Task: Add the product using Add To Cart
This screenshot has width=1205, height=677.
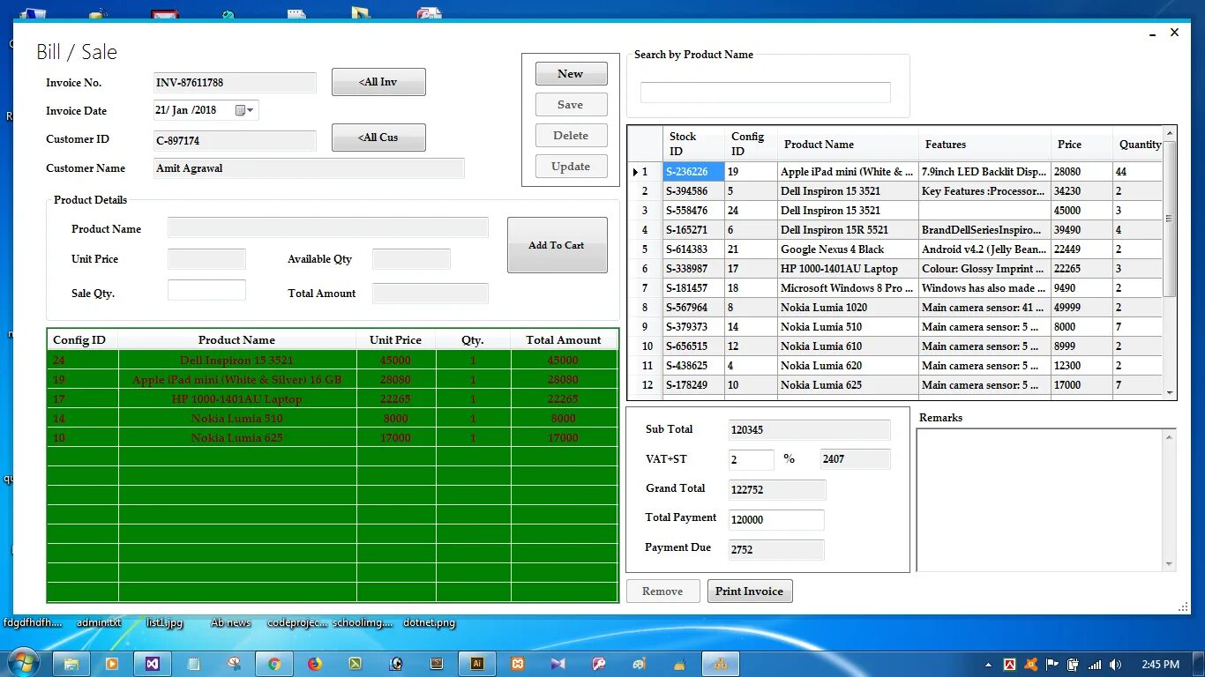Action: click(557, 245)
